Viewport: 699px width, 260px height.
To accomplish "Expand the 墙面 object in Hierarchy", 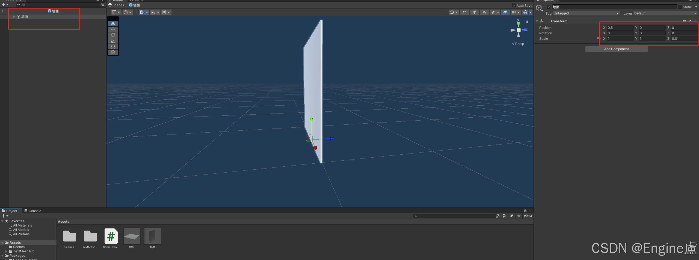I will click(x=14, y=17).
